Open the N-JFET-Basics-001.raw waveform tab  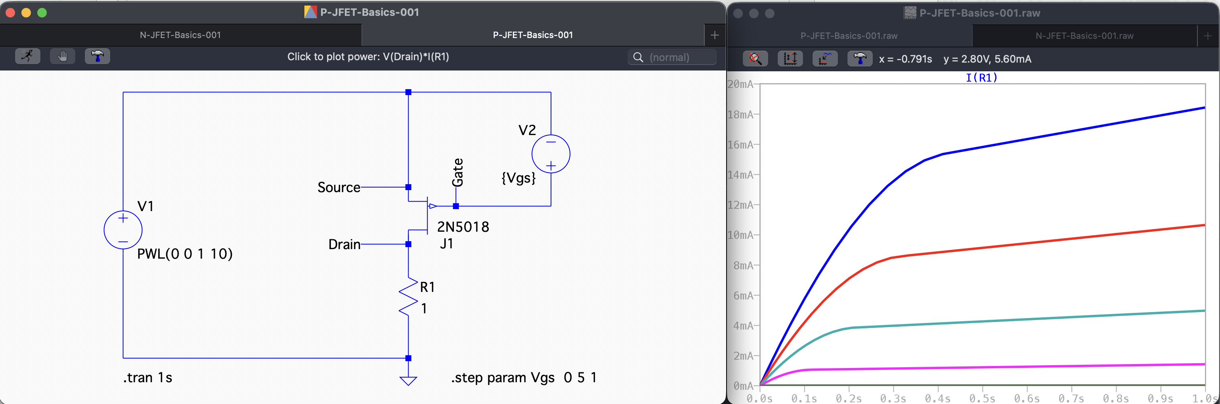1084,36
